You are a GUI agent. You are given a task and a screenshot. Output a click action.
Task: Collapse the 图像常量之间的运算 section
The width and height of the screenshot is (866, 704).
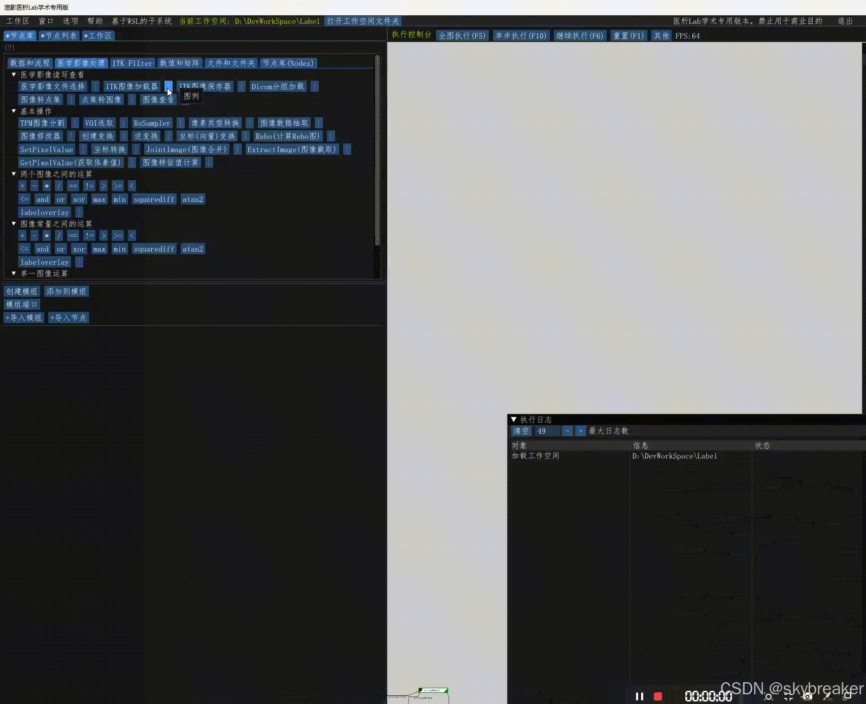pos(14,224)
